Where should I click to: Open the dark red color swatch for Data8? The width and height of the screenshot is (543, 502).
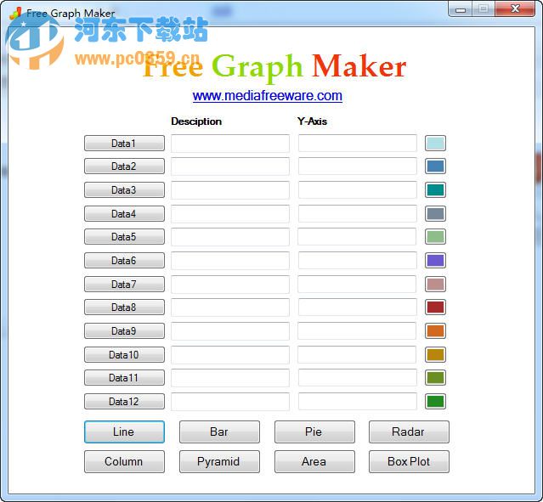(435, 307)
